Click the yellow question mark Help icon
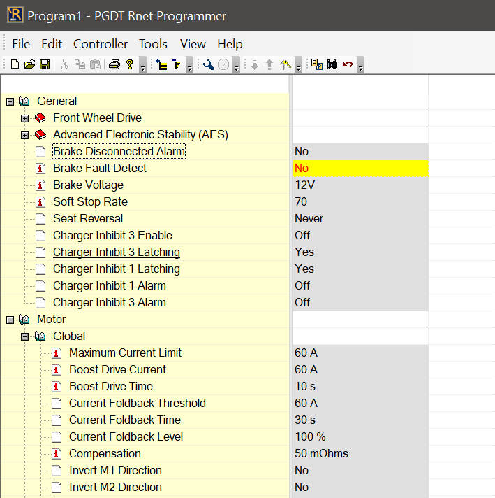Screen dimensions: 495x498 pos(129,65)
